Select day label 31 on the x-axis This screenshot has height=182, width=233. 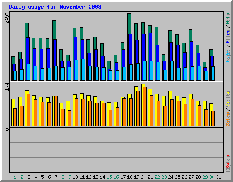tap(218, 177)
